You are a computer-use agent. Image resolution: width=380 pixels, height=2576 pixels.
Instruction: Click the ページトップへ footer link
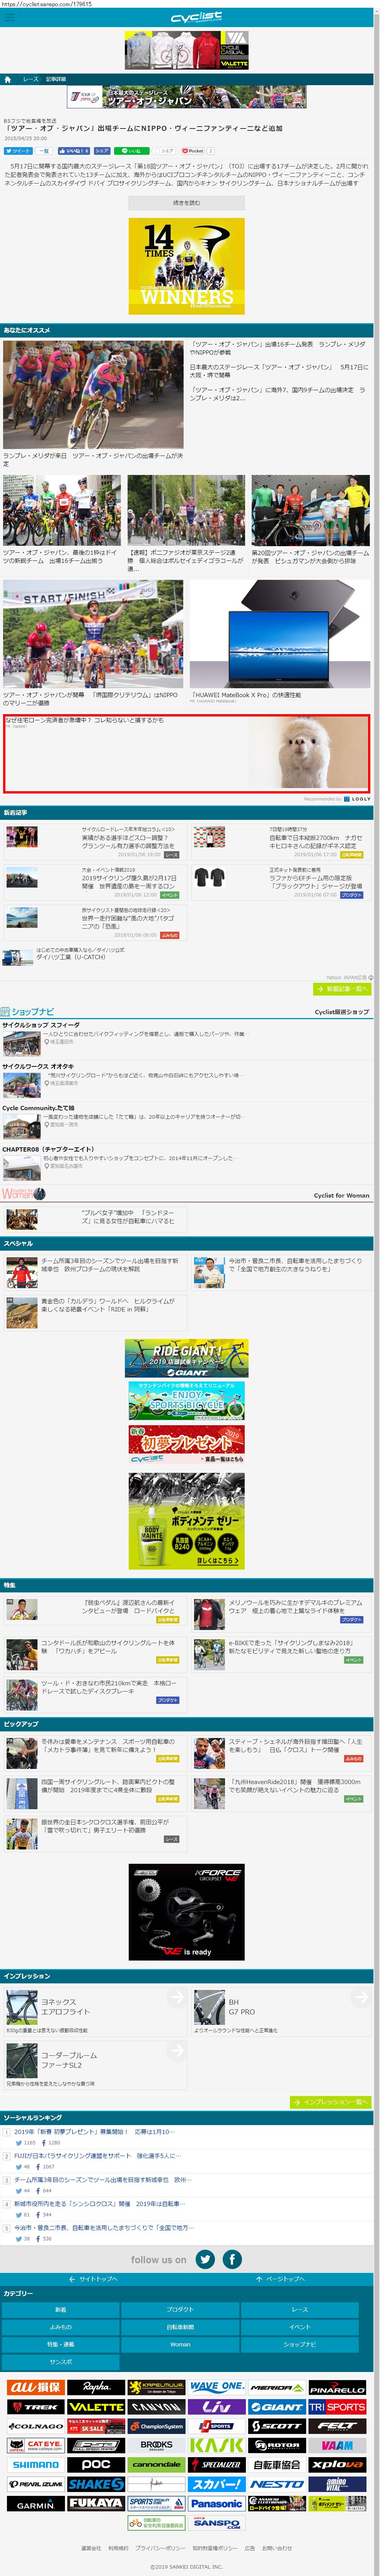coord(280,2279)
